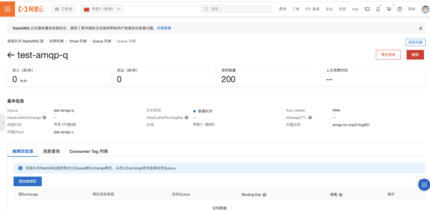Click the 普通队列 queue type value
Viewport: 430px width, 210px height.
coord(205,111)
